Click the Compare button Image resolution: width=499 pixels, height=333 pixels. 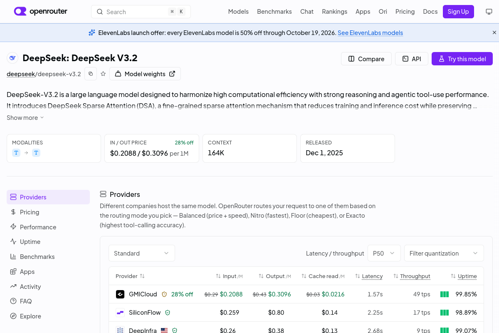point(366,59)
